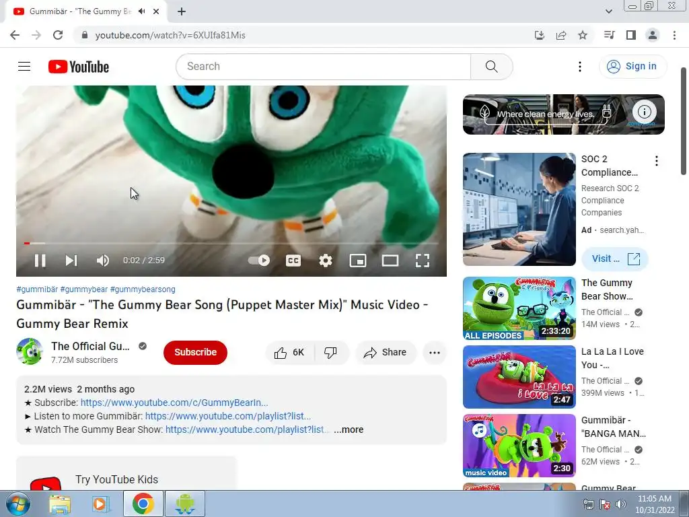This screenshot has width=689, height=517.
Task: Skip to next video in player
Action: tap(71, 261)
